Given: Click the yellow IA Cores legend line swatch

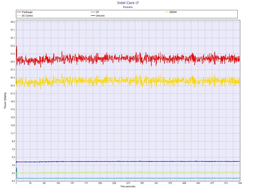Looking at the screenshot, I should pyautogui.click(x=19, y=16).
